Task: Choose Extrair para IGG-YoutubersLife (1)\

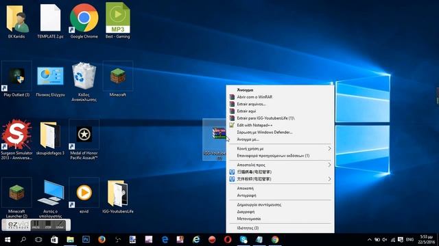Action: [280, 118]
